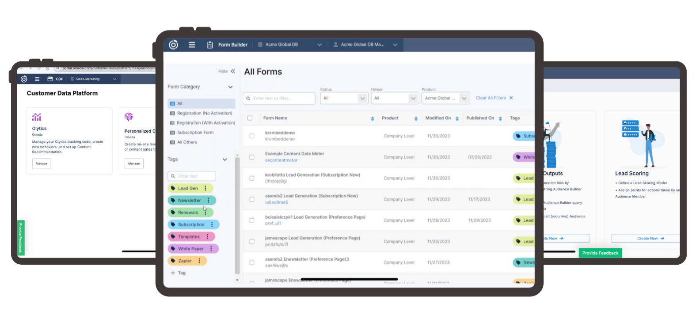Click the plus icon to add Tag
696x323 pixels.
(x=173, y=273)
